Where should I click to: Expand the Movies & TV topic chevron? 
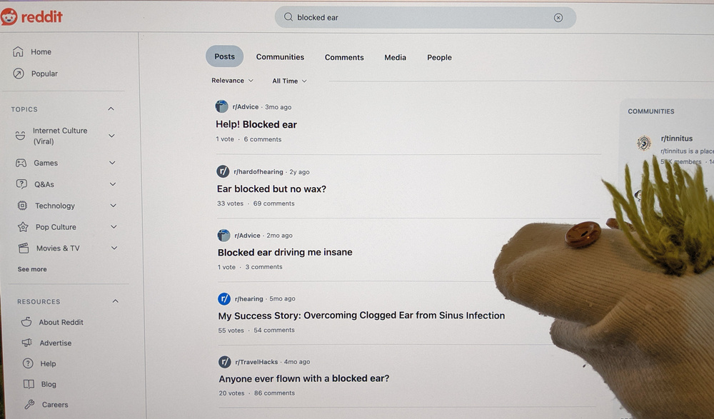tap(114, 248)
